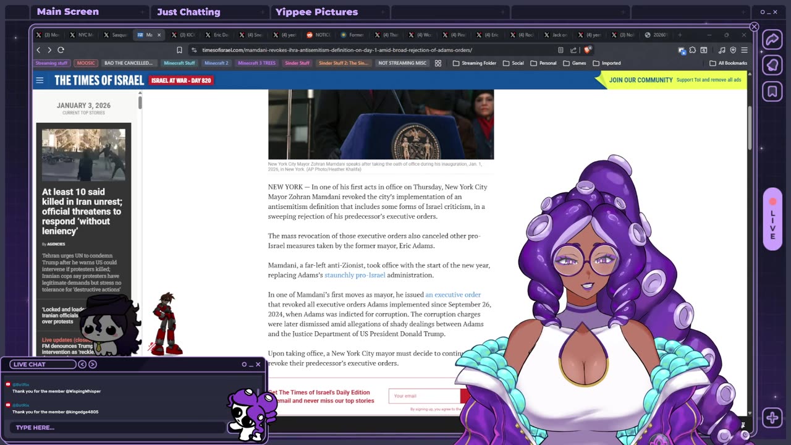This screenshot has height=445, width=791.
Task: Open the extensions puzzle-piece icon
Action: click(693, 50)
